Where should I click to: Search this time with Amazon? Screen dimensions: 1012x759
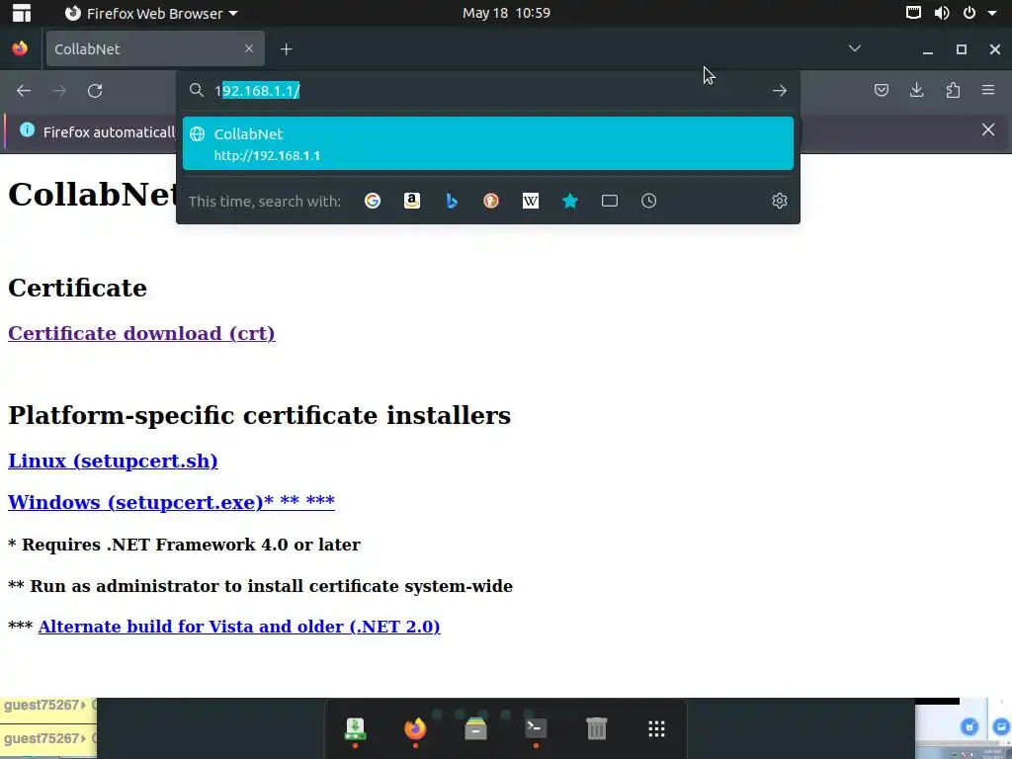click(412, 201)
